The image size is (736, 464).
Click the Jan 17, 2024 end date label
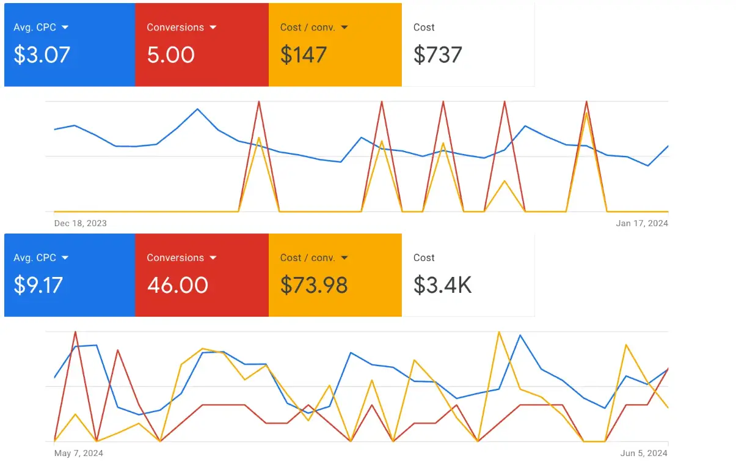642,223
